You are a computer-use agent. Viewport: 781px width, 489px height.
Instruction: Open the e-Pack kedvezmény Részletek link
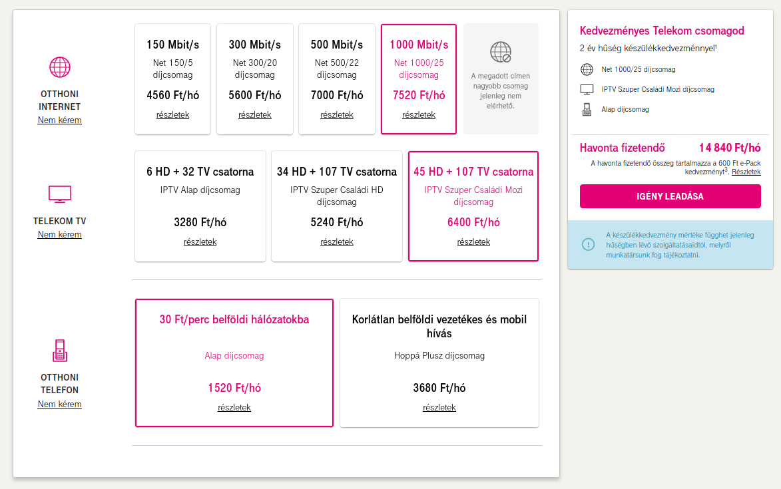[x=746, y=172]
